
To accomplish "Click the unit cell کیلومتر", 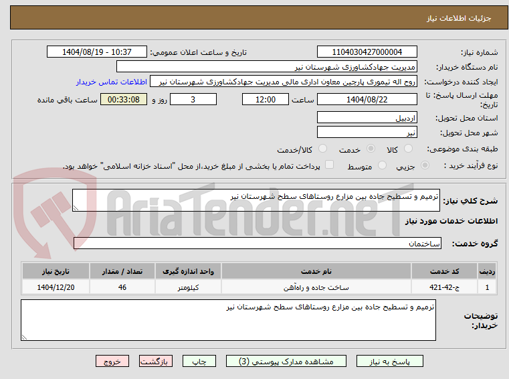I will pyautogui.click(x=188, y=287).
